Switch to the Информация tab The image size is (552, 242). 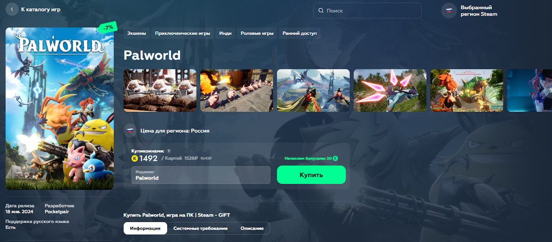(x=145, y=228)
